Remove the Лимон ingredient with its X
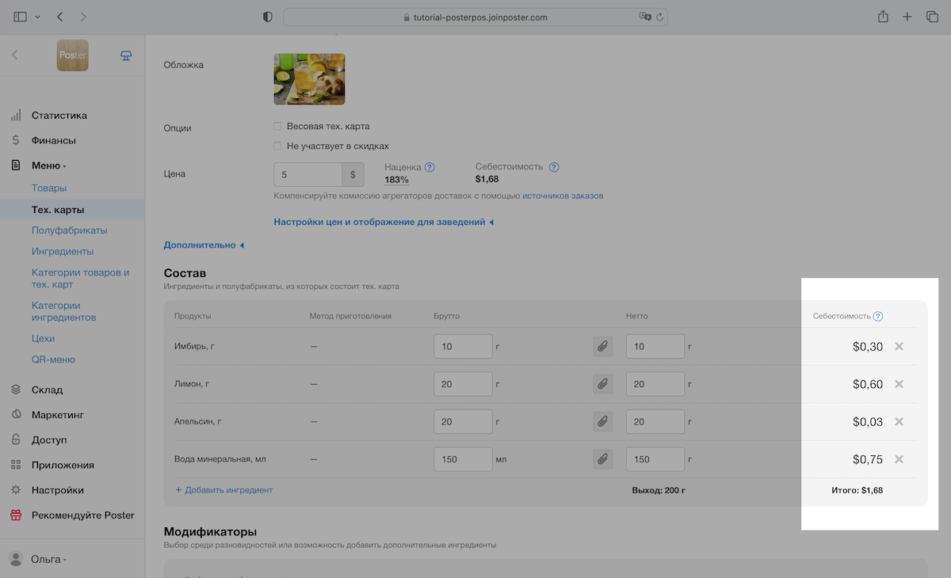This screenshot has width=951, height=578. click(899, 384)
